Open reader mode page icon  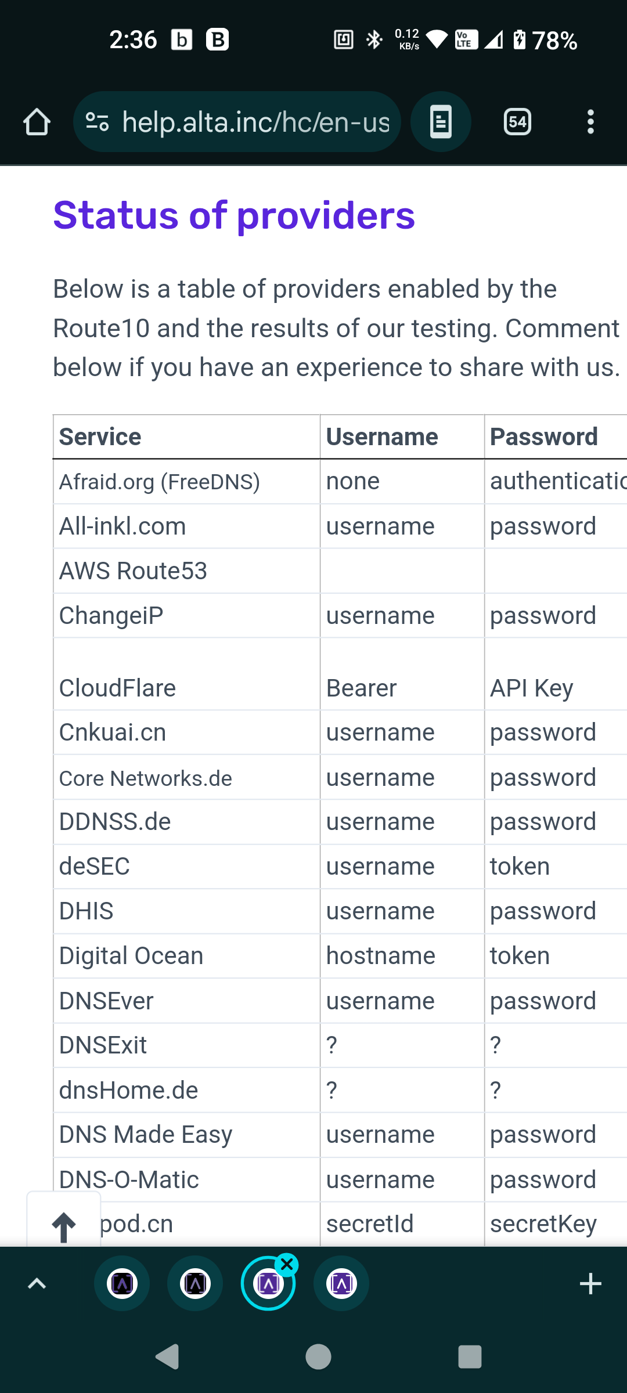pos(441,122)
